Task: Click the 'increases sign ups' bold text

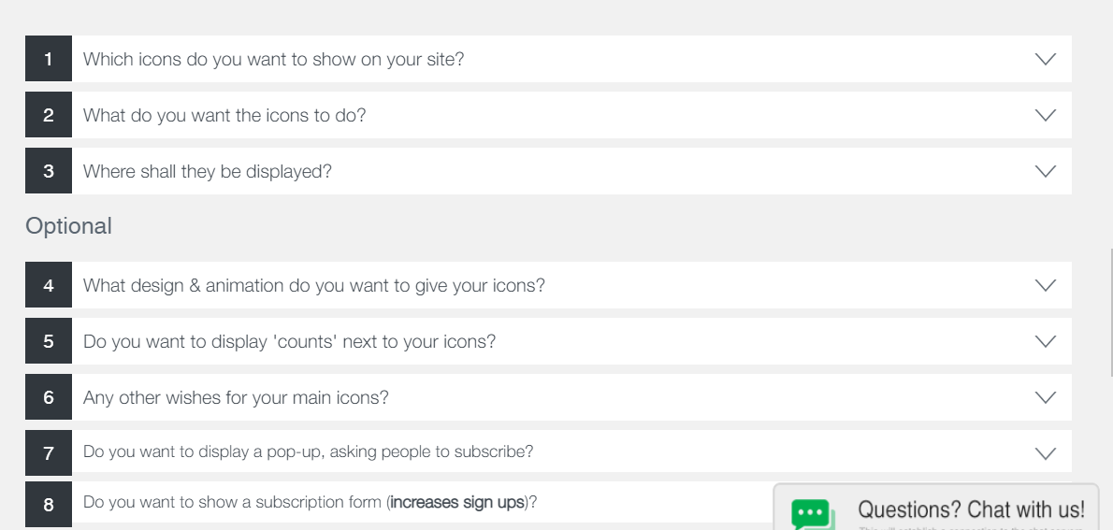Action: 457,503
